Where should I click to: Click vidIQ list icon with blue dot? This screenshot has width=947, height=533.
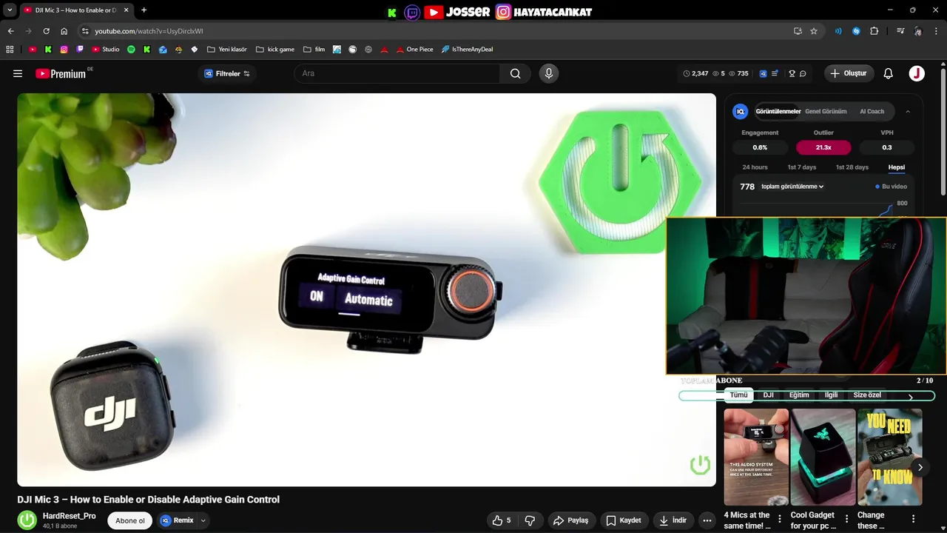pyautogui.click(x=775, y=73)
